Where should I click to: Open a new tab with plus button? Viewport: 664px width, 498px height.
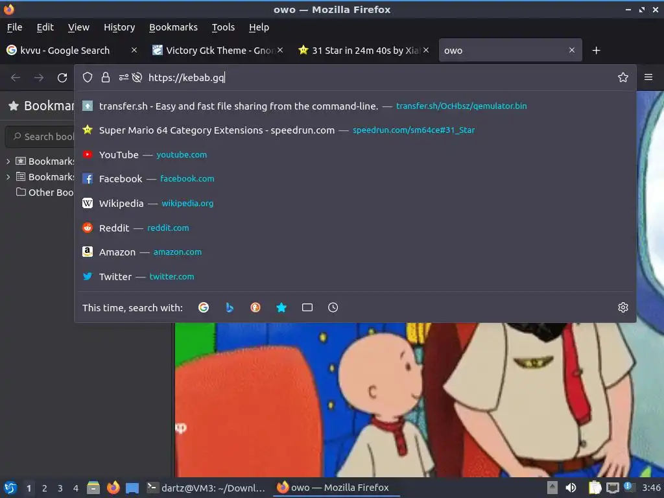click(x=596, y=51)
